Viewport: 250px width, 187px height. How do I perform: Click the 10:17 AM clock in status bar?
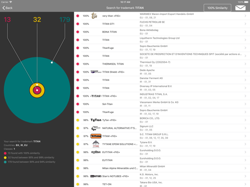click(x=125, y=2)
